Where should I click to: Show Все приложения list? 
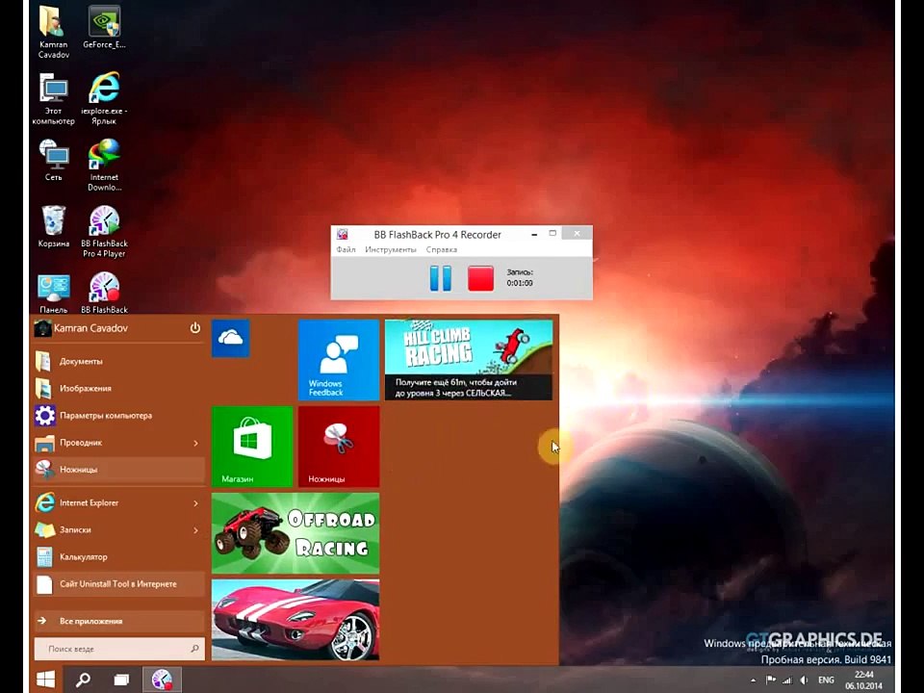tap(119, 621)
